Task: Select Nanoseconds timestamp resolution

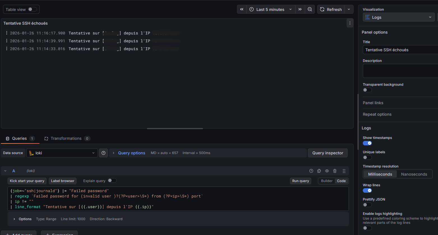Action: point(414,174)
